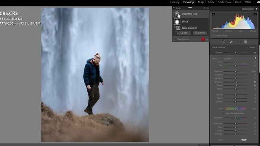The image size is (260, 146).
Task: Click the Moire slider handle
Action: click(236, 131)
